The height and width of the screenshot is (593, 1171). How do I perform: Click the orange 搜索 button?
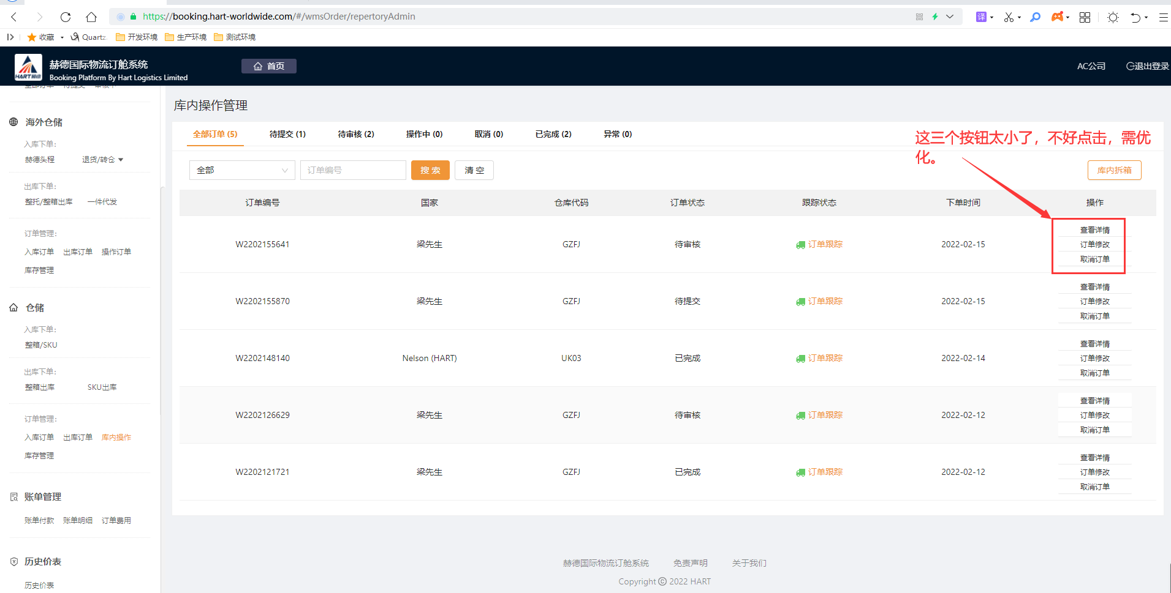pyautogui.click(x=430, y=170)
